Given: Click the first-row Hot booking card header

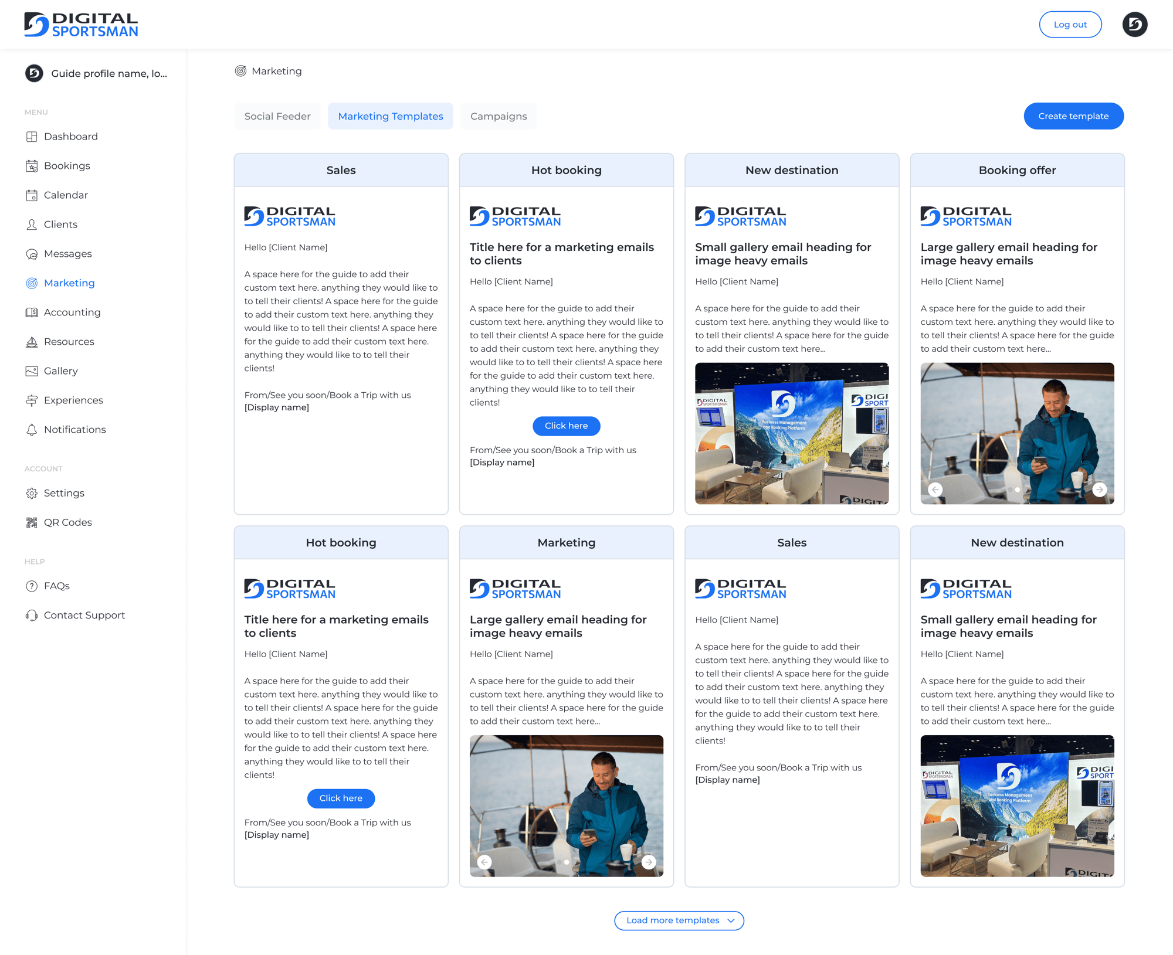Looking at the screenshot, I should pyautogui.click(x=566, y=170).
